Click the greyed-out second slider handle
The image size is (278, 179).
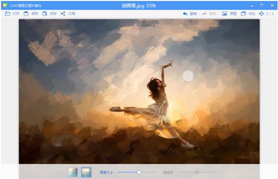coord(197,172)
